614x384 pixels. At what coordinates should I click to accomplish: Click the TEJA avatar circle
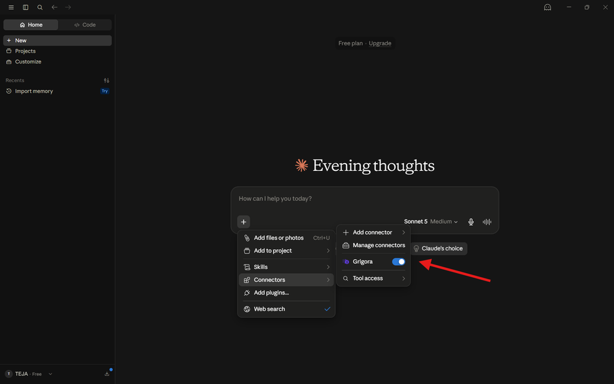click(x=9, y=374)
